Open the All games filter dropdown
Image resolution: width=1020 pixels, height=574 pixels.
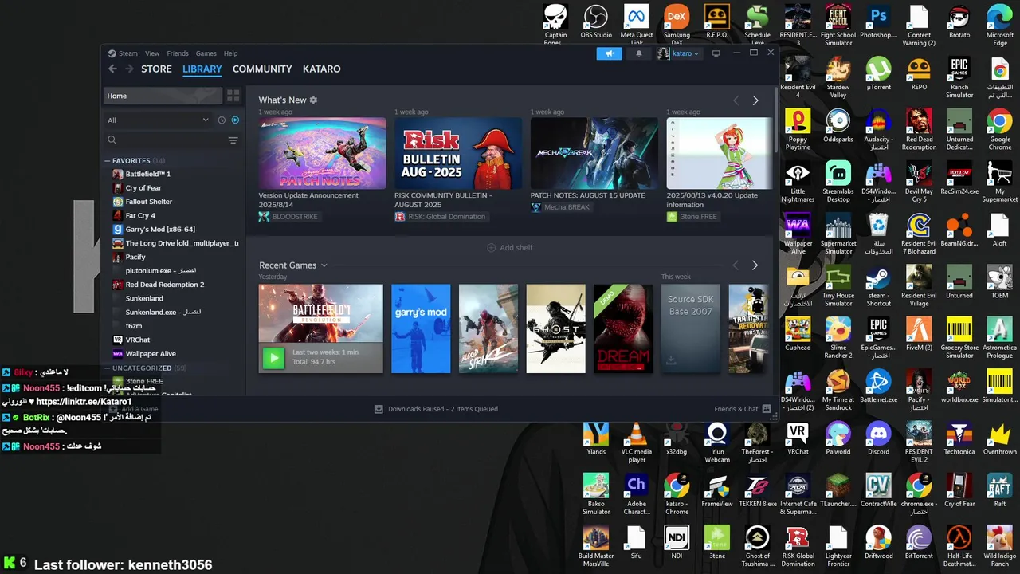pyautogui.click(x=158, y=120)
